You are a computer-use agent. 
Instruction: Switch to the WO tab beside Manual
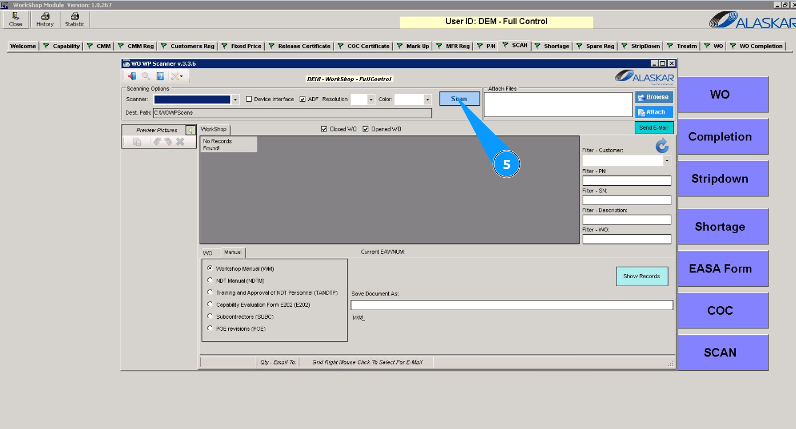[x=208, y=253]
